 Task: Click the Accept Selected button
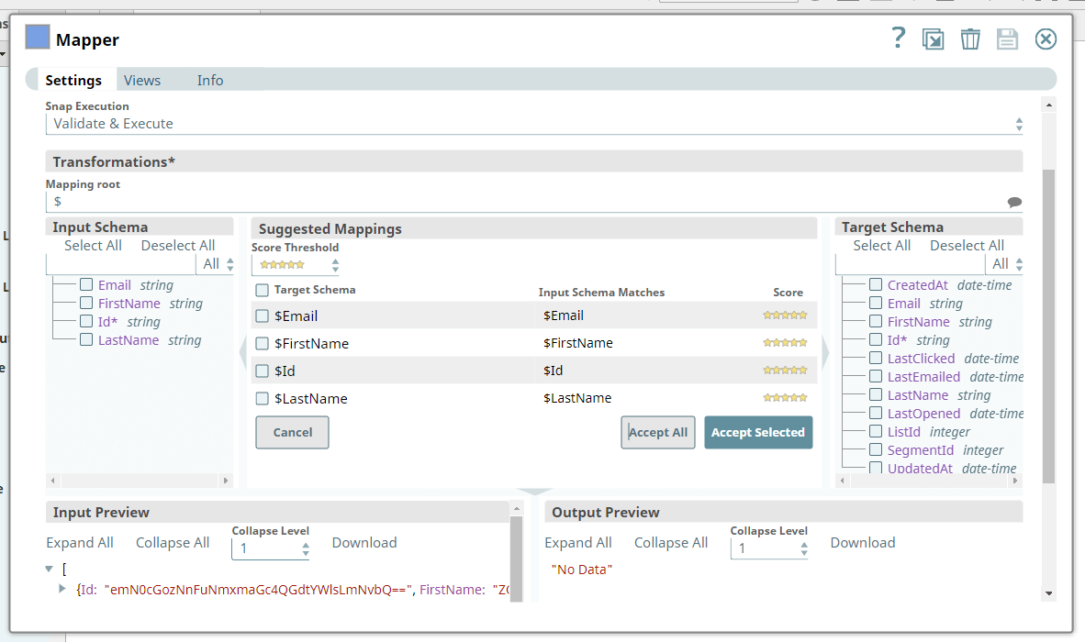(758, 433)
